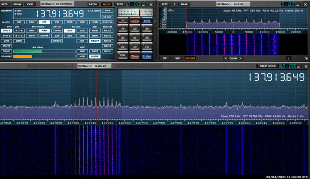Enable NR noise reduction

pos(82,41)
